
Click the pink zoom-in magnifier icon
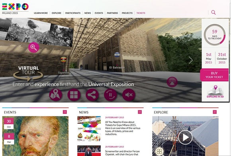[34, 47]
